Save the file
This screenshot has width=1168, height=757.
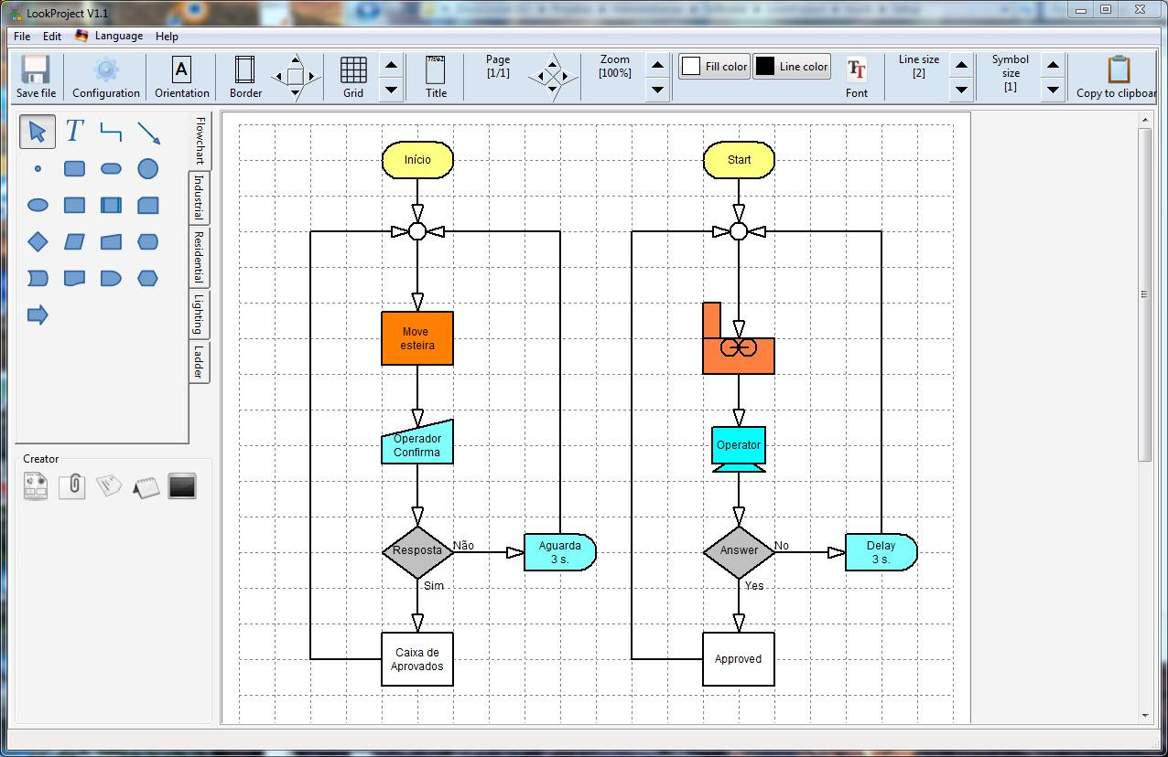36,78
